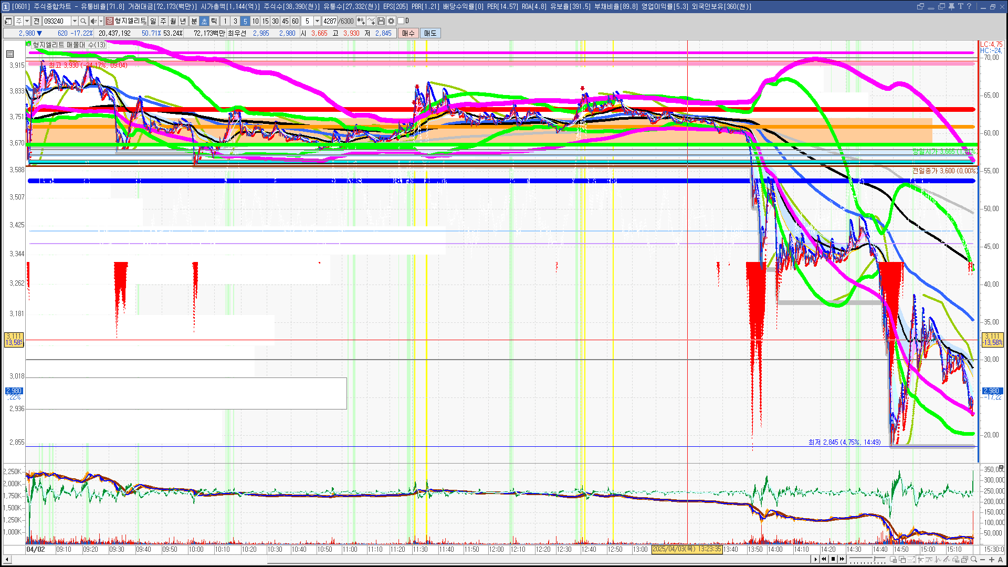Open the stock code 093240 dropdown
The height and width of the screenshot is (567, 1008).
pos(75,21)
